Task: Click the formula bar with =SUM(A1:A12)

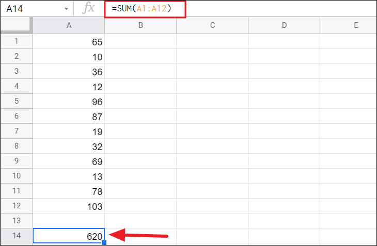Action: tap(145, 9)
